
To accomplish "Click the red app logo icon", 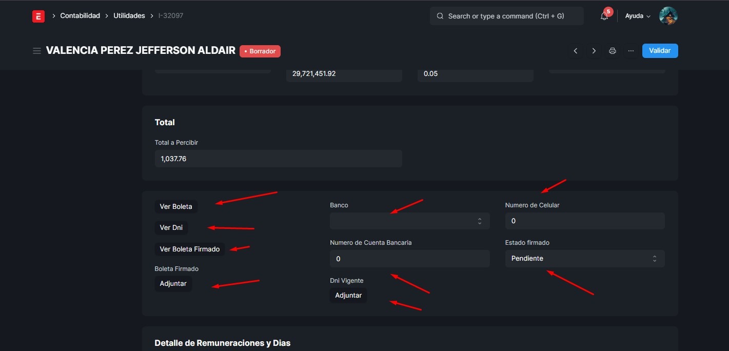I will point(38,16).
